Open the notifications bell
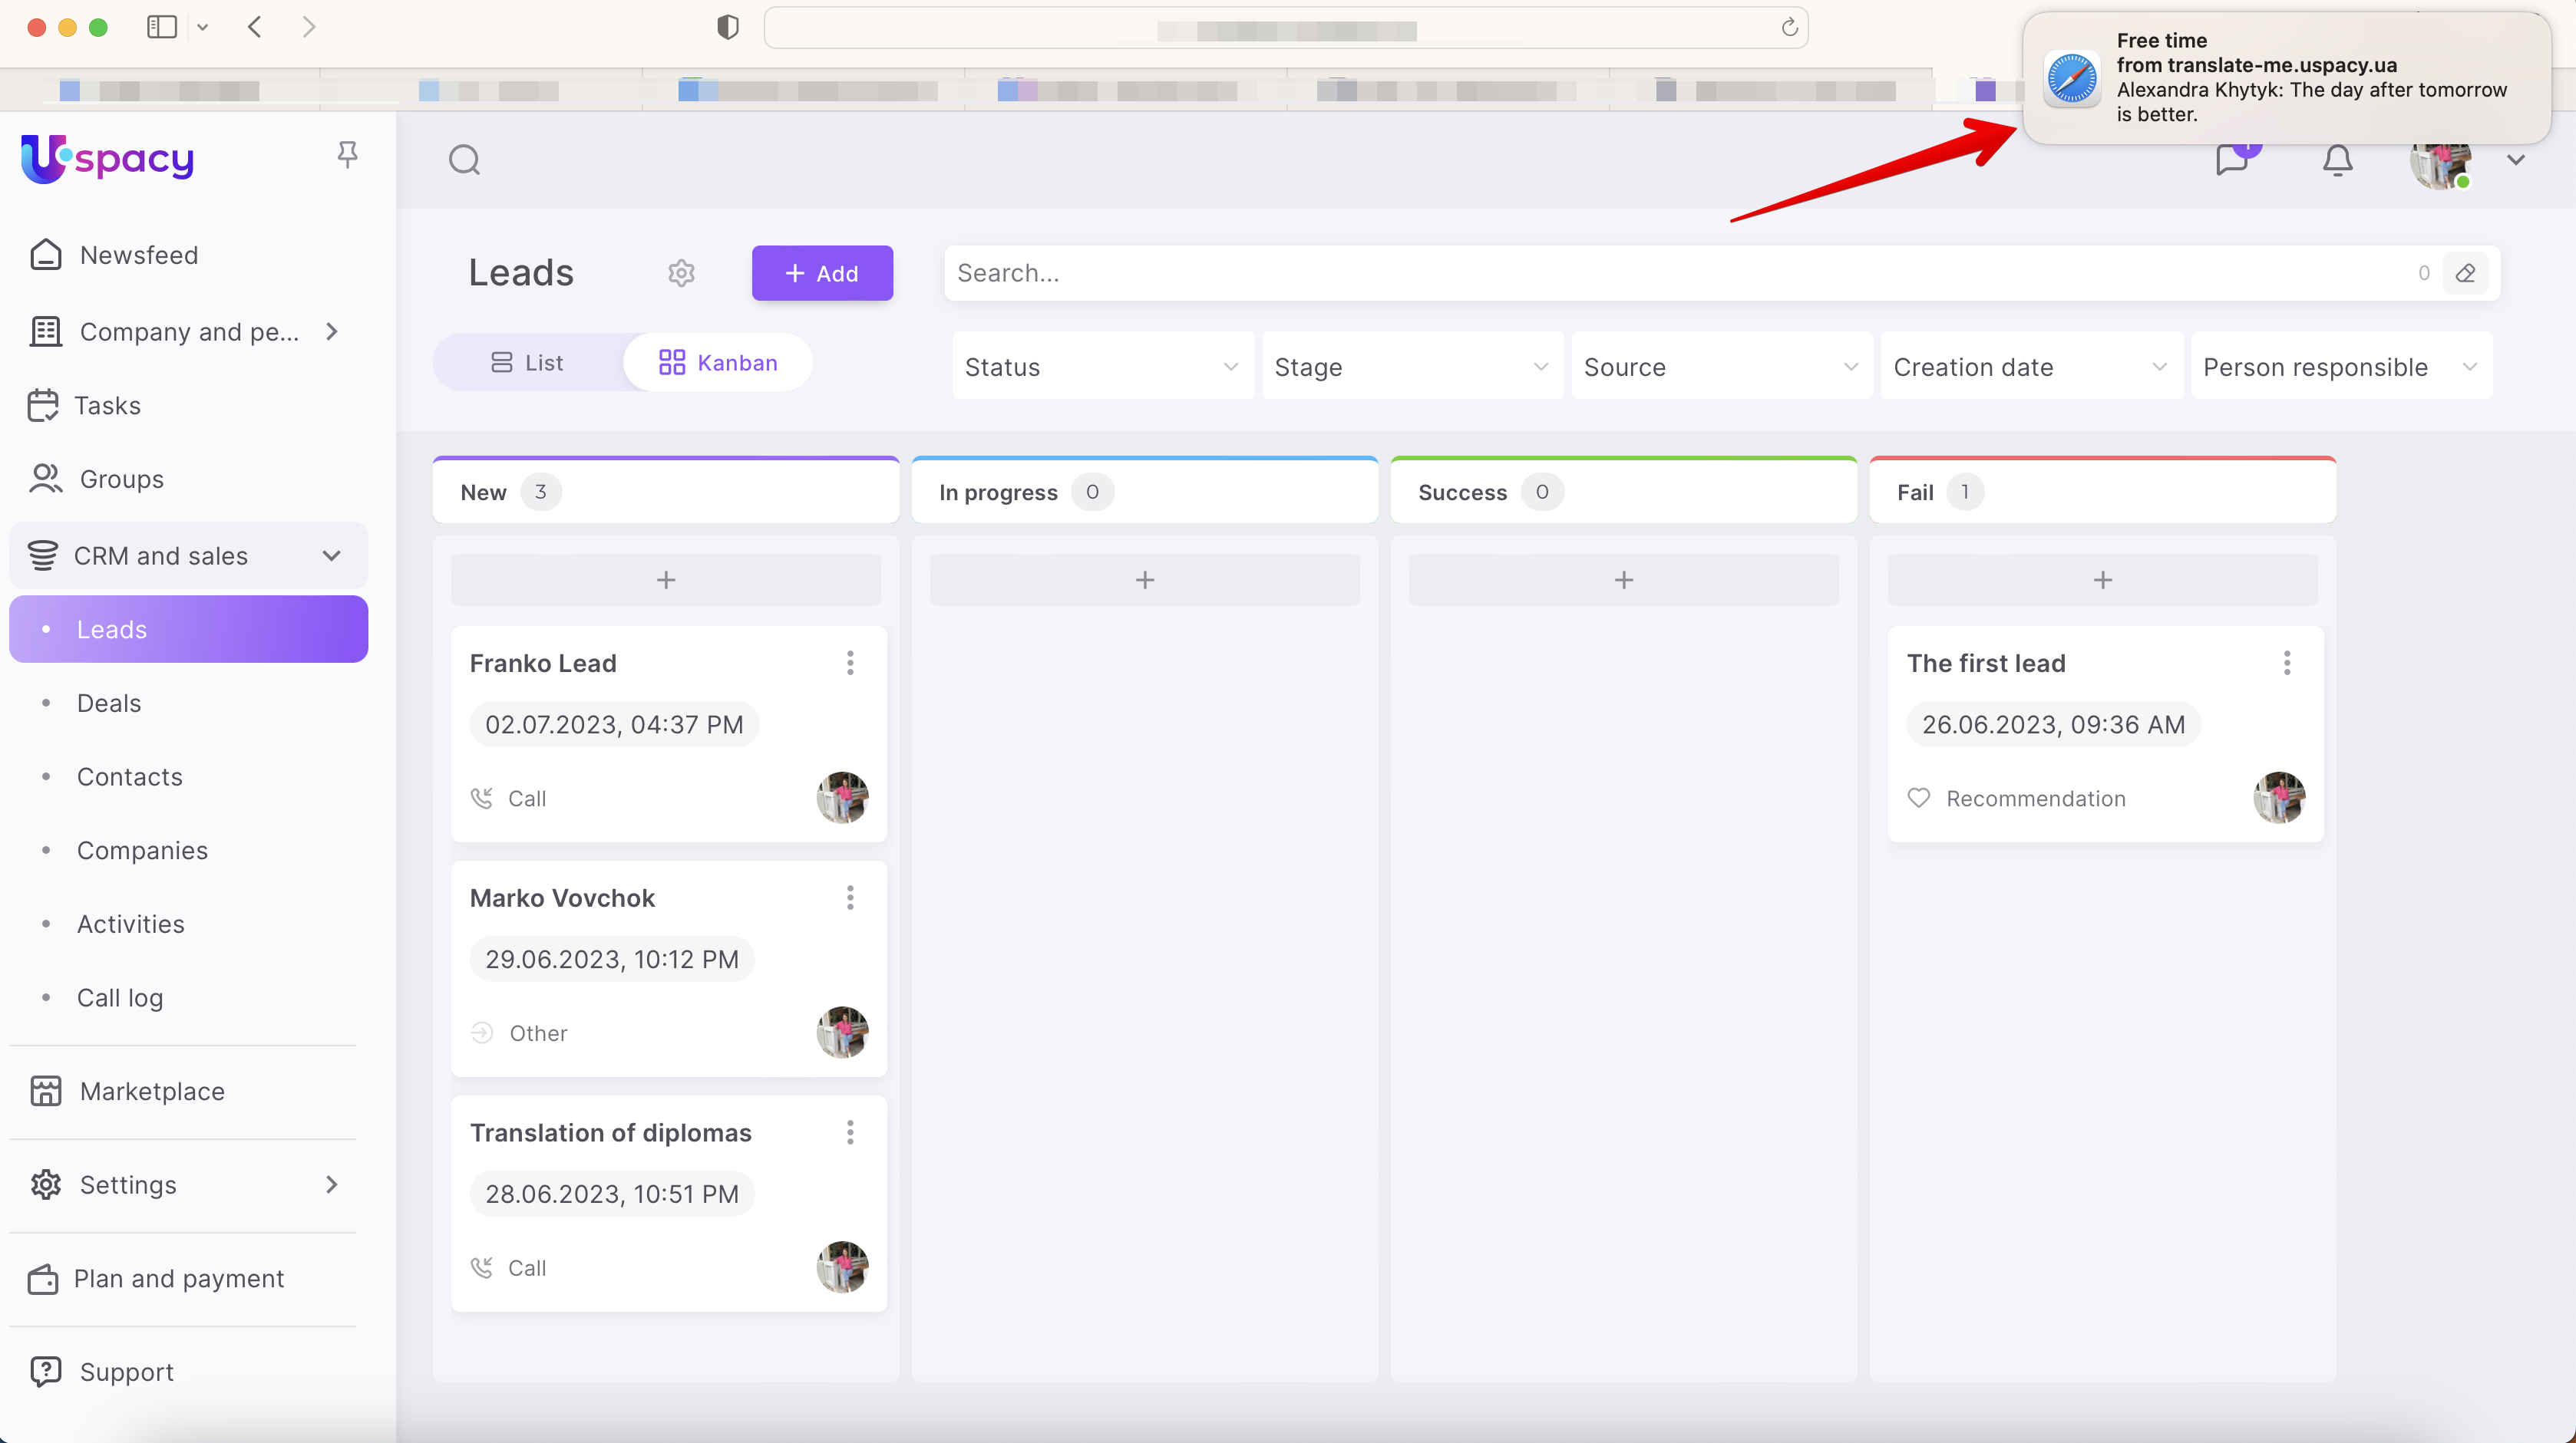The width and height of the screenshot is (2576, 1443). [x=2337, y=161]
